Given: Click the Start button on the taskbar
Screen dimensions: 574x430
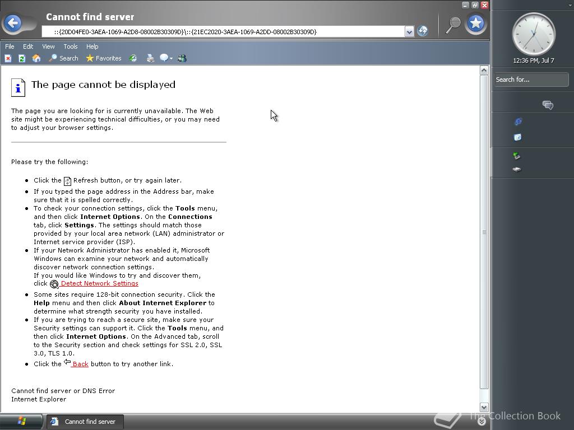Looking at the screenshot, I should pyautogui.click(x=21, y=422).
